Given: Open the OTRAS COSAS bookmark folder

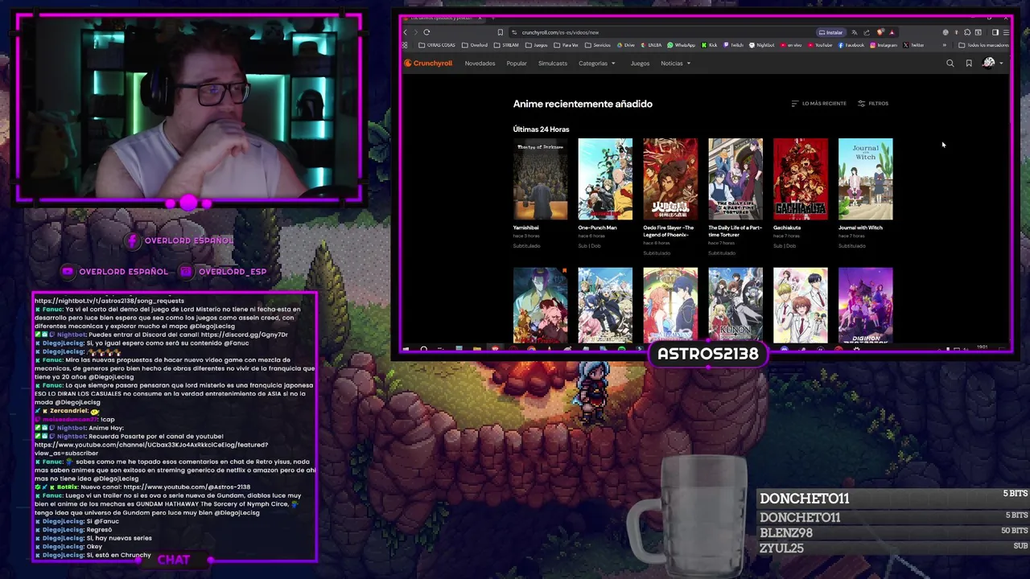Looking at the screenshot, I should pyautogui.click(x=437, y=45).
